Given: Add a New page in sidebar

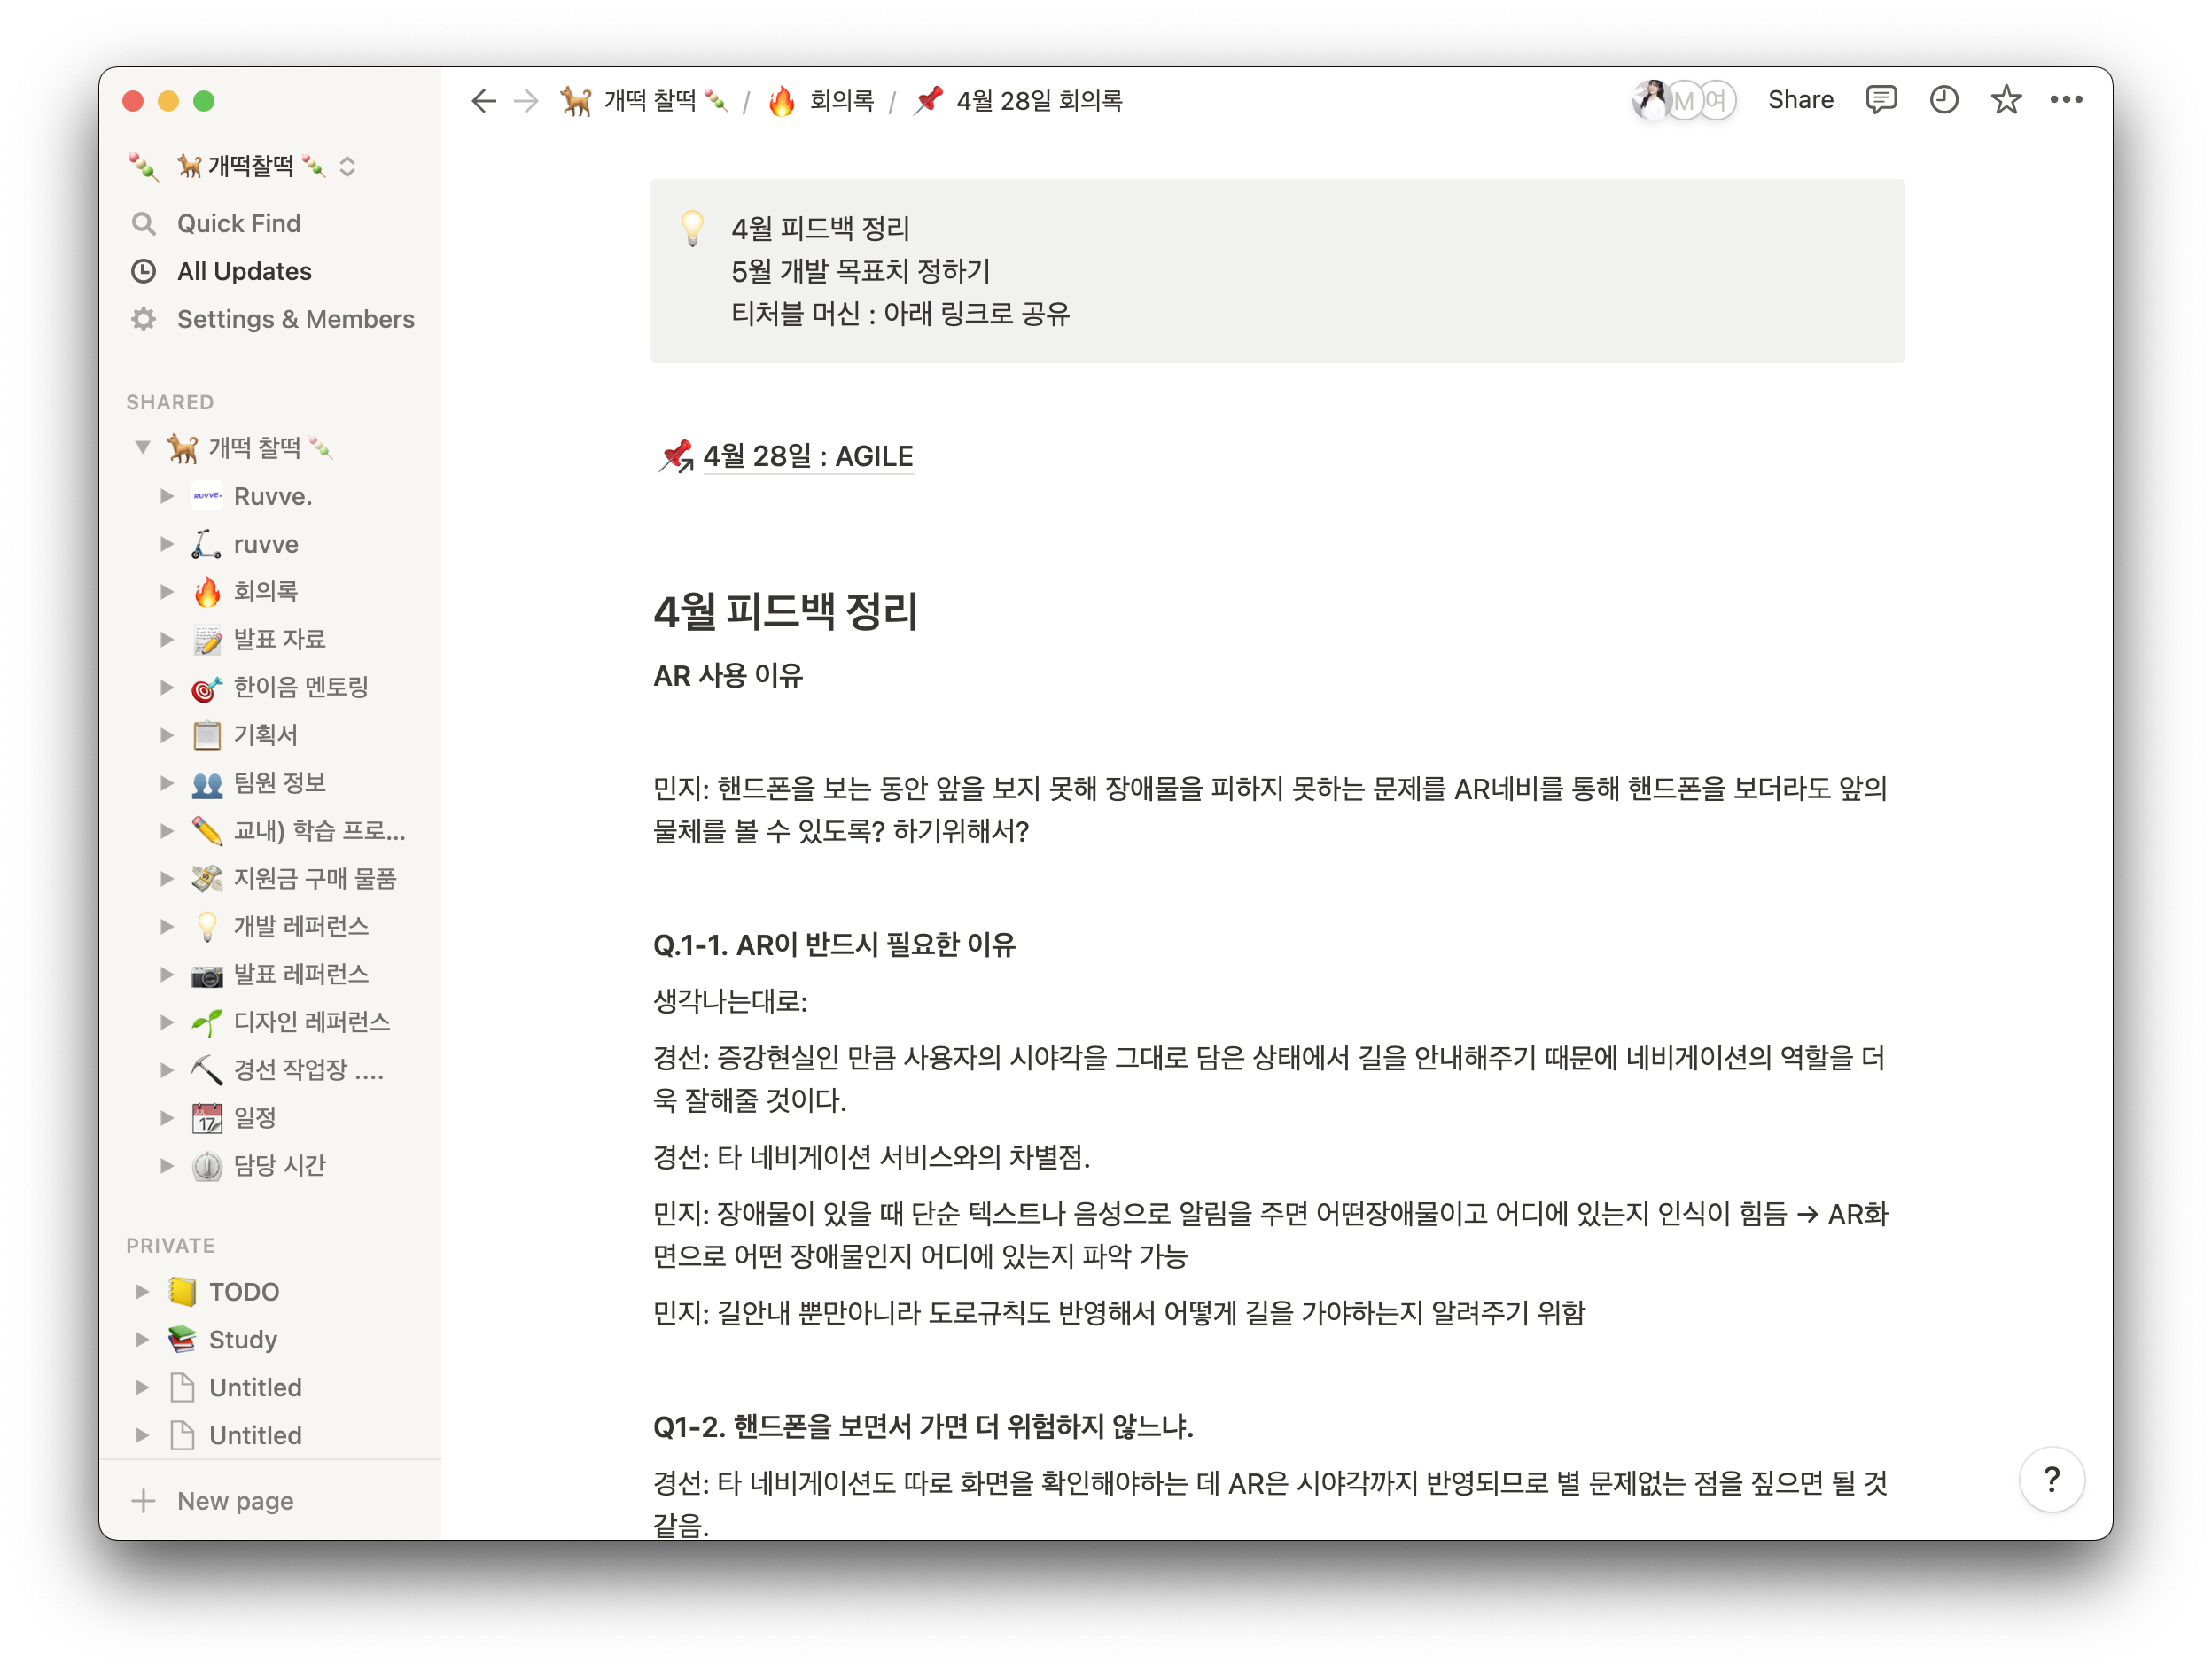Looking at the screenshot, I should [x=235, y=1501].
